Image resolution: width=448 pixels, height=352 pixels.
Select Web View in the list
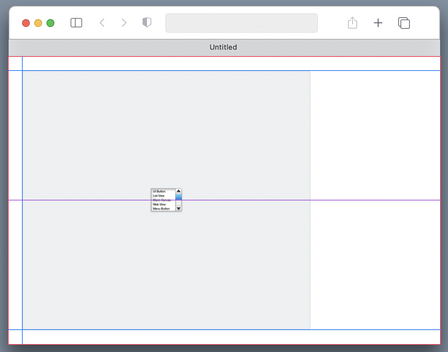159,204
